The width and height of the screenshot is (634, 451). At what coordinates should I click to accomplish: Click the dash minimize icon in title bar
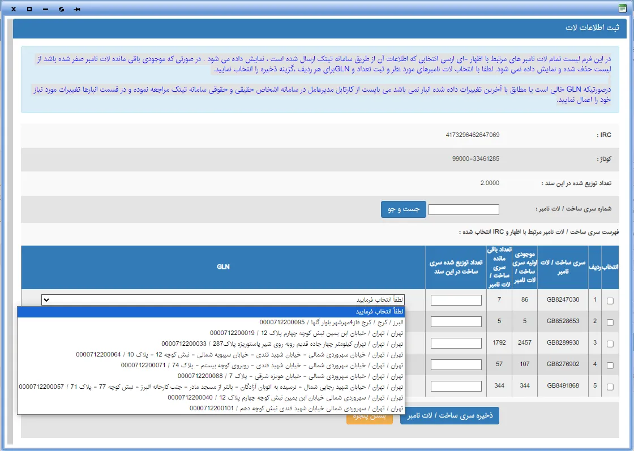[45, 9]
